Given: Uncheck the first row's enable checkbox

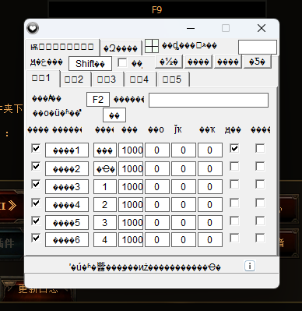Looking at the screenshot, I should [36, 149].
